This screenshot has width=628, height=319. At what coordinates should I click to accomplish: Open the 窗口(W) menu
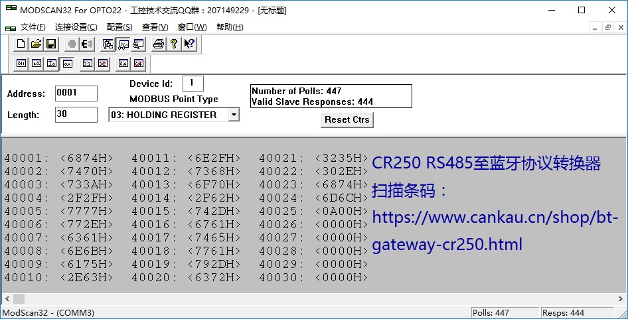[193, 27]
